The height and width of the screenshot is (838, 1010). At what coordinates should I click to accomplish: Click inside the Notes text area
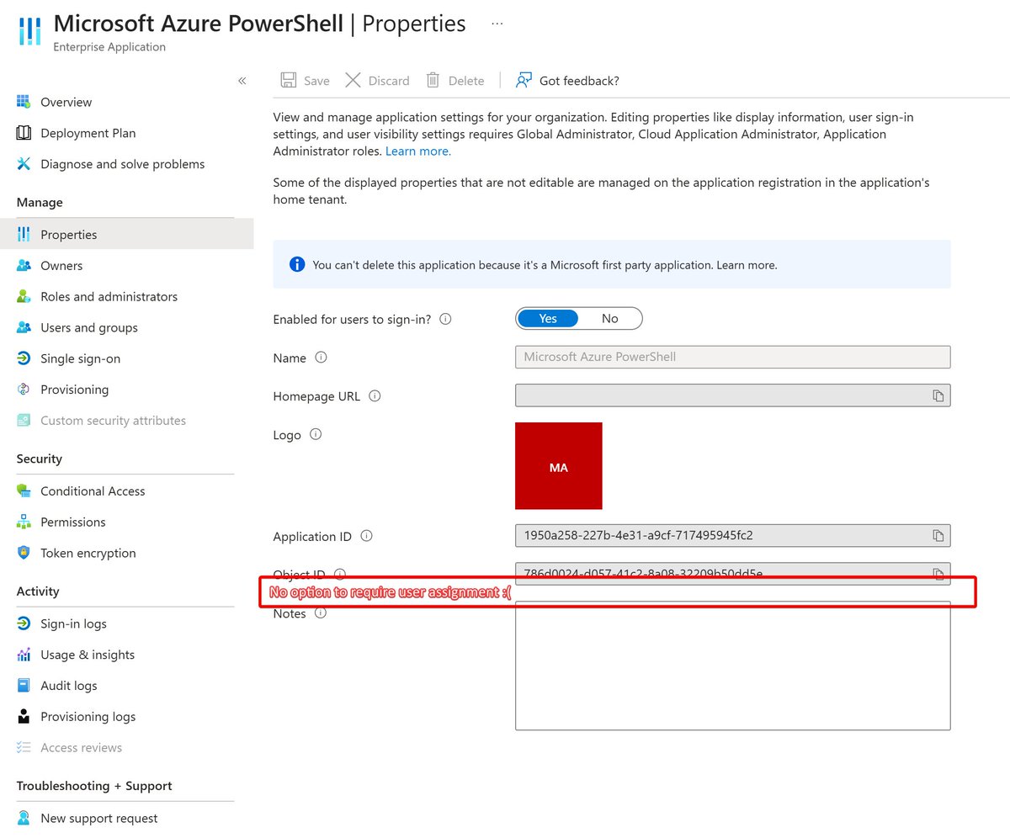coord(732,665)
